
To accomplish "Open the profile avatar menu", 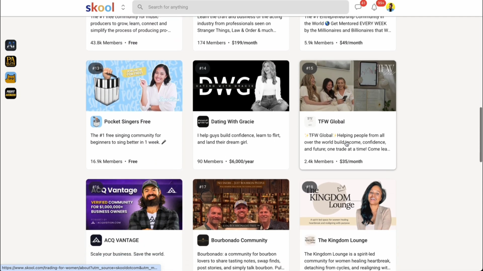I will click(390, 7).
